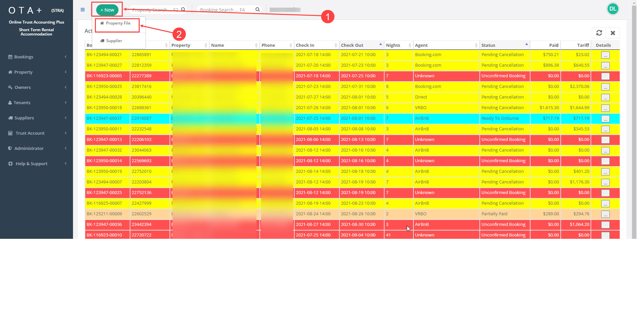Click the Tenants person icon in sidebar

pyautogui.click(x=10, y=102)
